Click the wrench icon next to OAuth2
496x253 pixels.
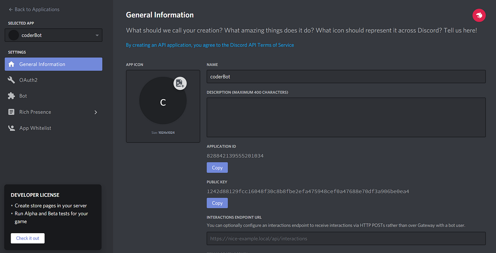click(x=11, y=80)
